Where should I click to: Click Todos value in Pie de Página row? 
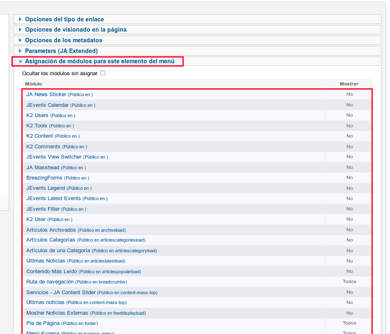(349, 323)
